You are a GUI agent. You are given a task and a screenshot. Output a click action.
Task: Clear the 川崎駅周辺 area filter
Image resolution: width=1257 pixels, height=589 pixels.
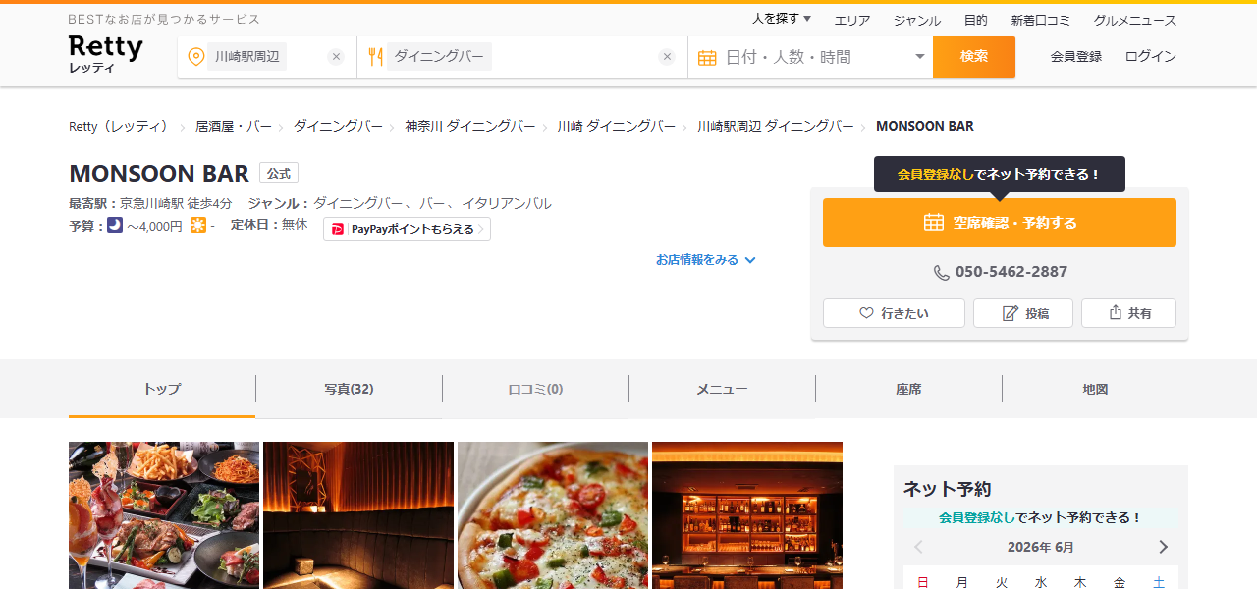(336, 57)
